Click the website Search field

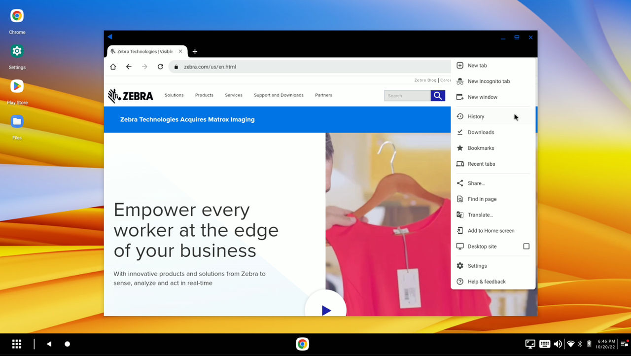[408, 96]
